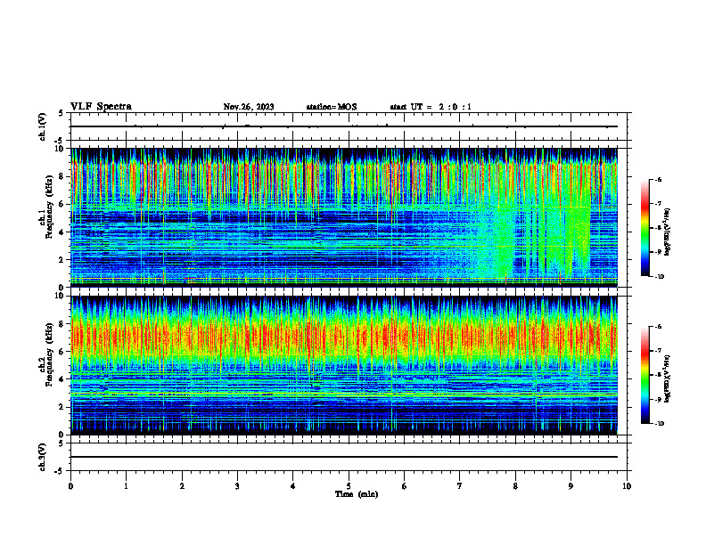Viewport: 706px width, 545px height.
Task: Click the ch.1 voltage waveform trace
Action: tap(344, 126)
